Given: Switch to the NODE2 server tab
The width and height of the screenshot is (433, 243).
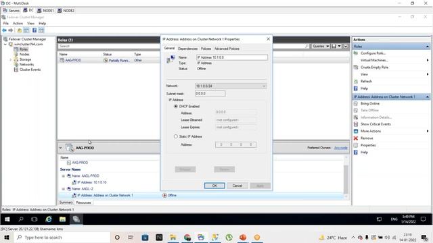Looking at the screenshot, I should (66, 11).
